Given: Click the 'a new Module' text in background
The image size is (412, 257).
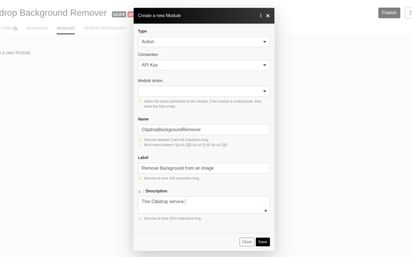Looking at the screenshot, I should pos(16,53).
